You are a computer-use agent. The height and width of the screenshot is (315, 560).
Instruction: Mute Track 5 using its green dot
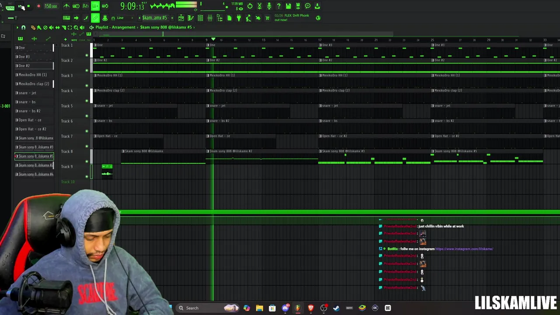tap(87, 116)
